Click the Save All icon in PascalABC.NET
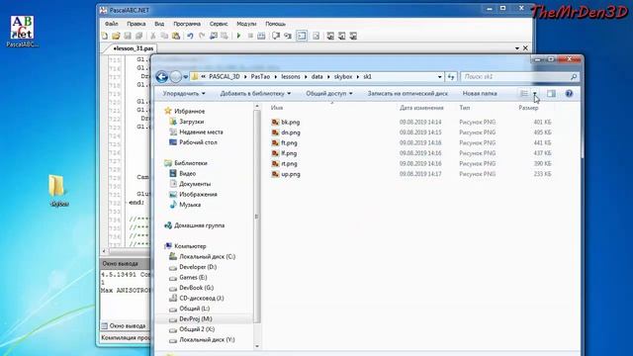Image resolution: width=633 pixels, height=356 pixels. pyautogui.click(x=138, y=36)
